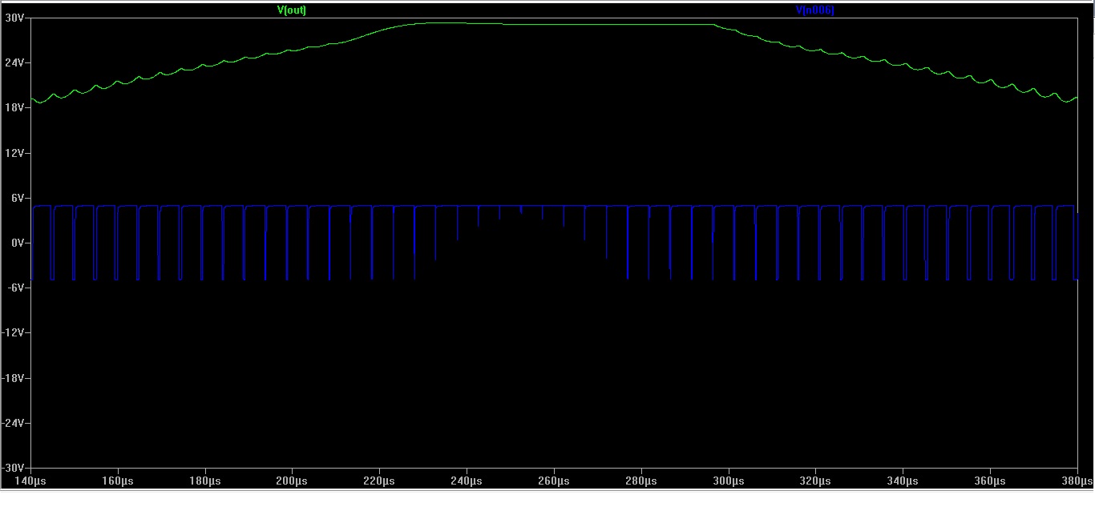Click the 140µs time axis label
The width and height of the screenshot is (1095, 519).
pos(30,481)
